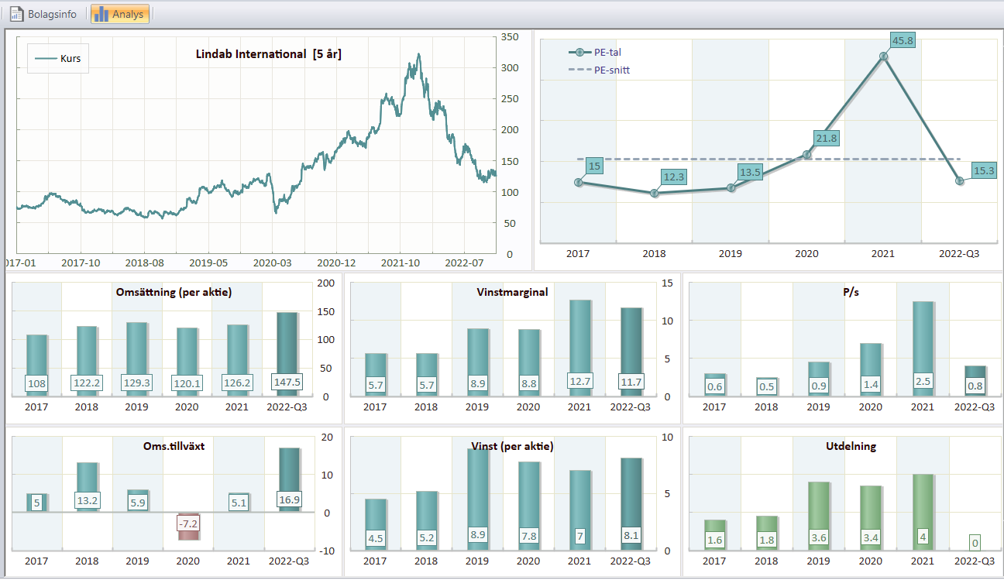The width and height of the screenshot is (1004, 580).
Task: Click the 2.5 P/s bar value
Action: click(923, 383)
